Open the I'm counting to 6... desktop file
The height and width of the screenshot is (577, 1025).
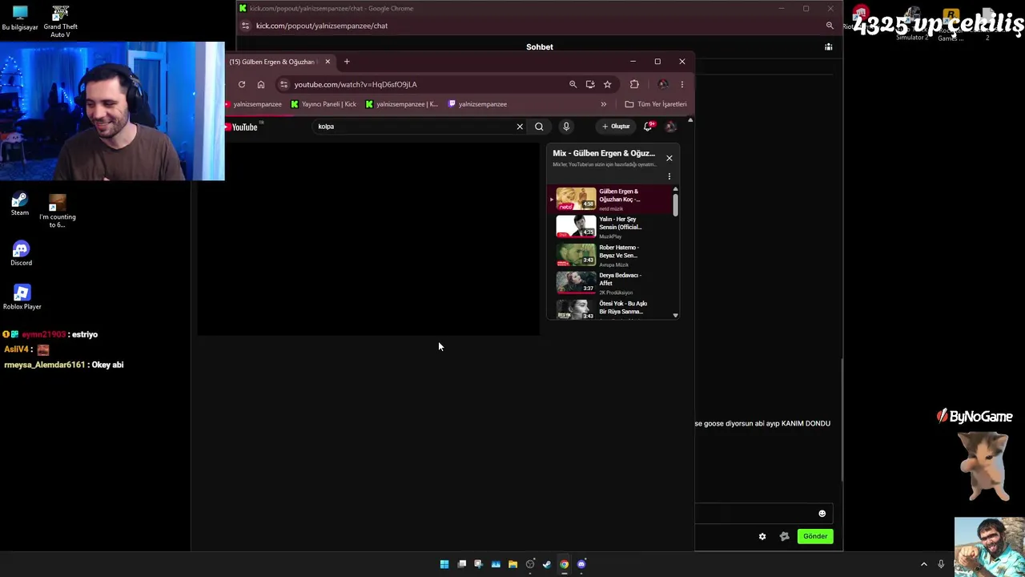click(x=58, y=211)
